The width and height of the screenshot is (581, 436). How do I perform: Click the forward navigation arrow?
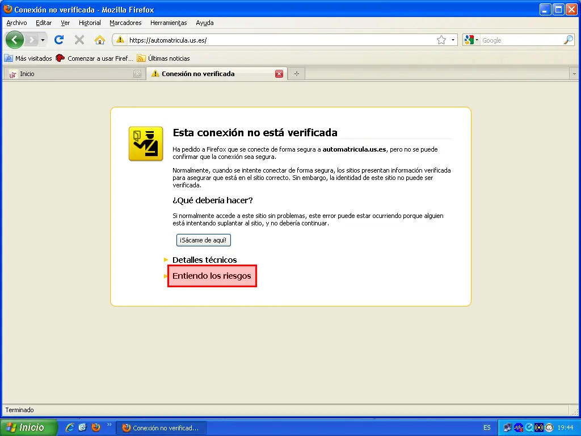point(32,40)
